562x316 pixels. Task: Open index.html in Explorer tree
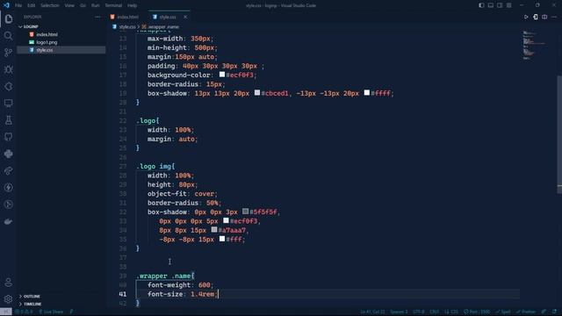click(x=47, y=34)
